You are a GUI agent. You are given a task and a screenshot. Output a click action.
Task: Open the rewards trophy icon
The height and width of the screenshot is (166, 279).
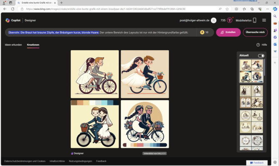229,20
